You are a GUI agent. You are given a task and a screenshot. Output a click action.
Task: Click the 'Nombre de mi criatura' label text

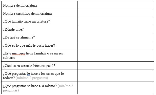pos(20,5)
